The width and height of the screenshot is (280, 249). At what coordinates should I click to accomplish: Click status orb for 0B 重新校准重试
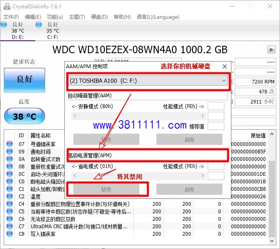click(x=10, y=166)
